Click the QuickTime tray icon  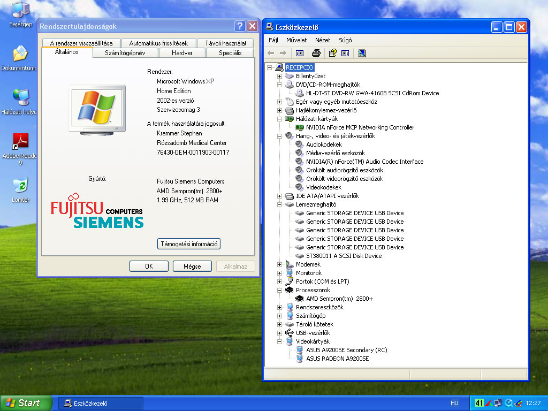tap(509, 403)
